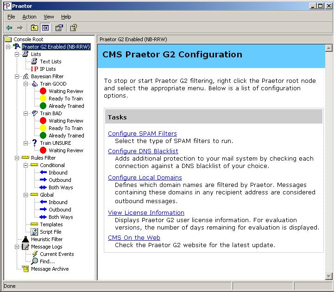
Task: Click Outbound arrow icon under Global
Action: [43, 209]
